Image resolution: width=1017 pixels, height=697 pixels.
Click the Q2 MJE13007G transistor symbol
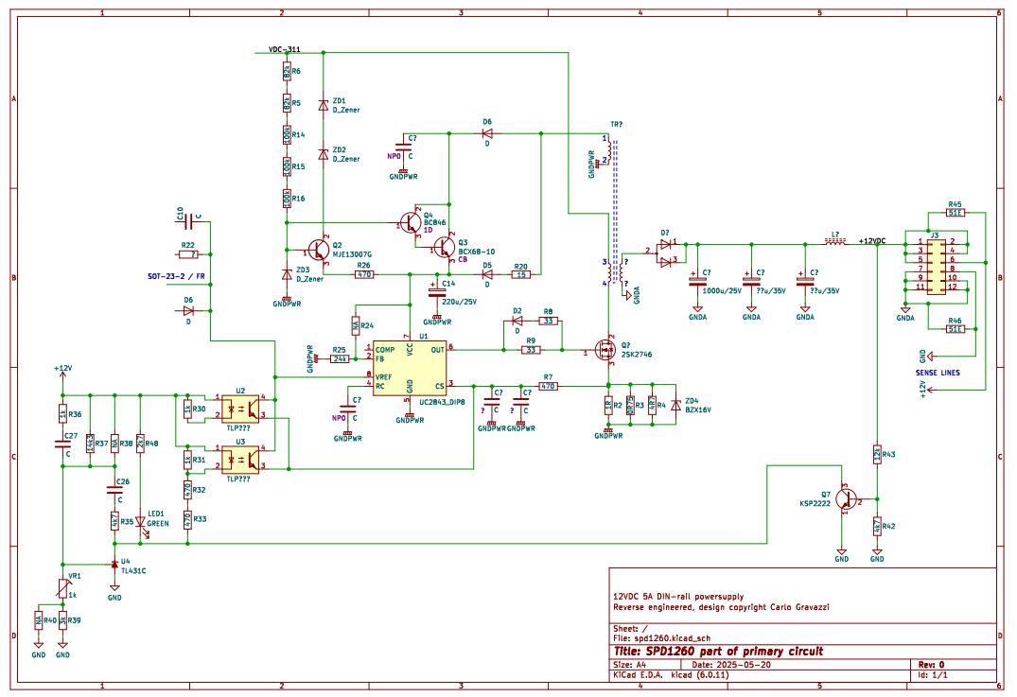[318, 249]
